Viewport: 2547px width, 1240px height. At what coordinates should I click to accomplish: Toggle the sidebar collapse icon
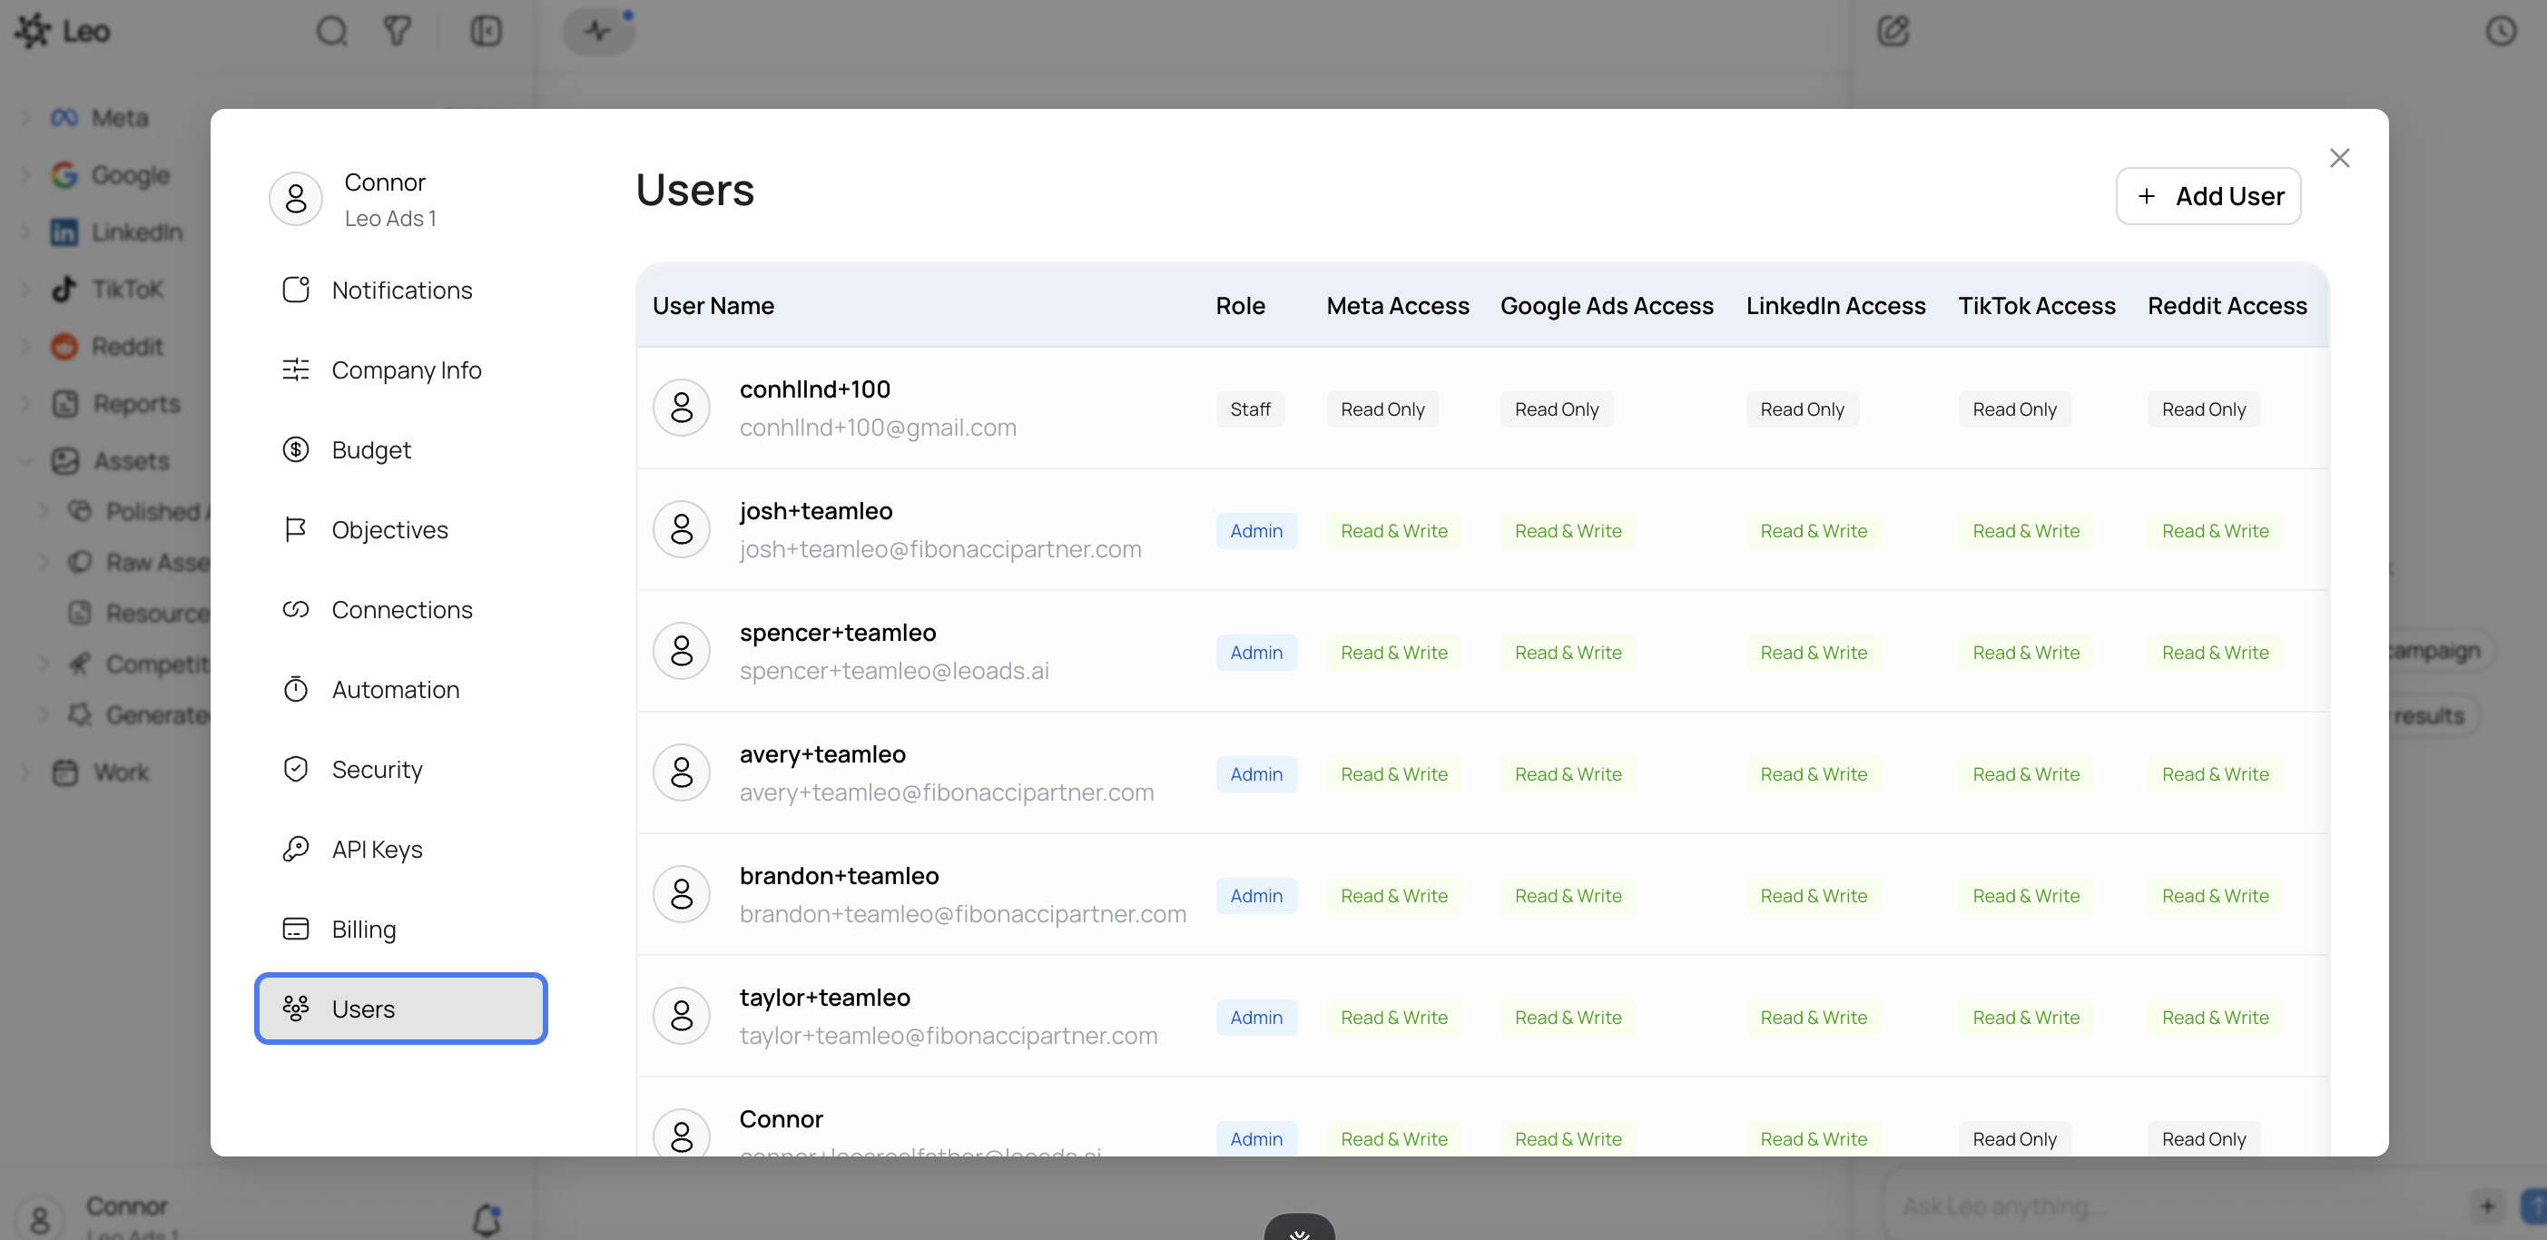tap(485, 31)
